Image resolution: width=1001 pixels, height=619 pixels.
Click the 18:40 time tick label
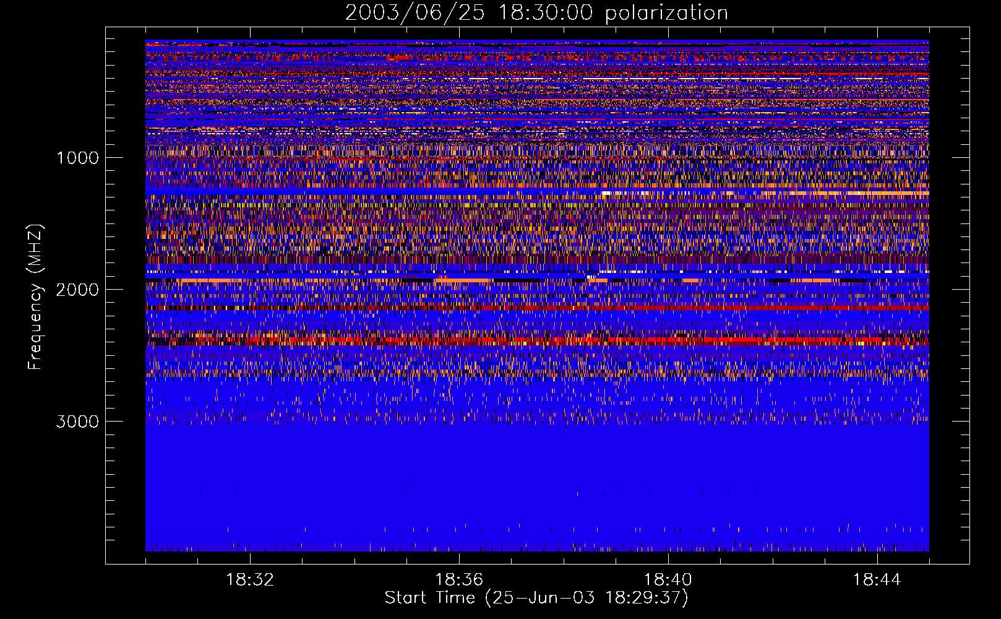click(668, 580)
